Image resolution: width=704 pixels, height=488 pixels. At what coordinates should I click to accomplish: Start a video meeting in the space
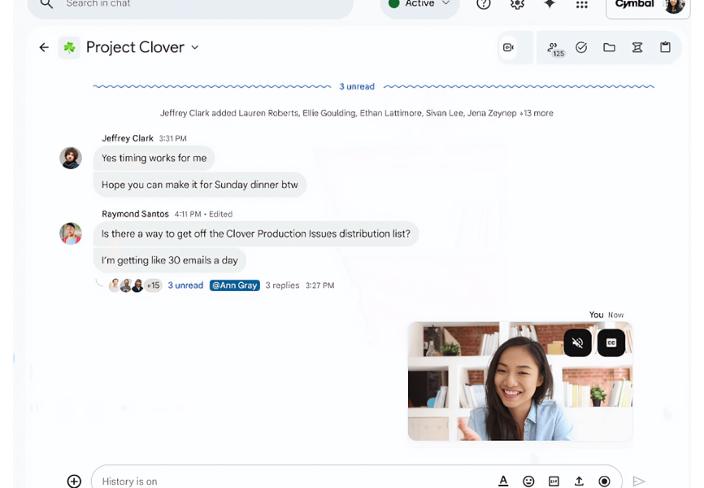click(508, 47)
